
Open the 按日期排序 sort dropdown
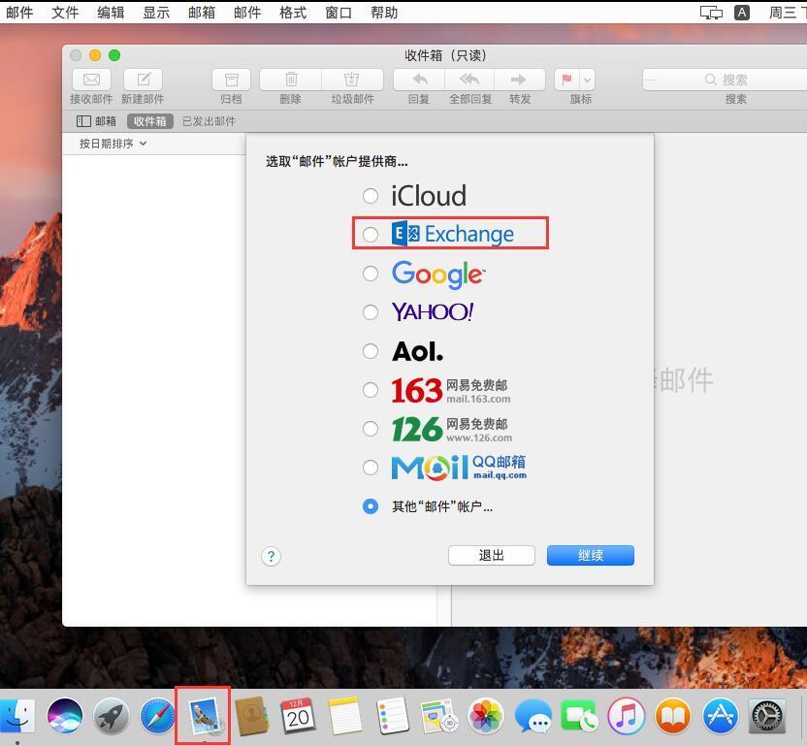113,144
